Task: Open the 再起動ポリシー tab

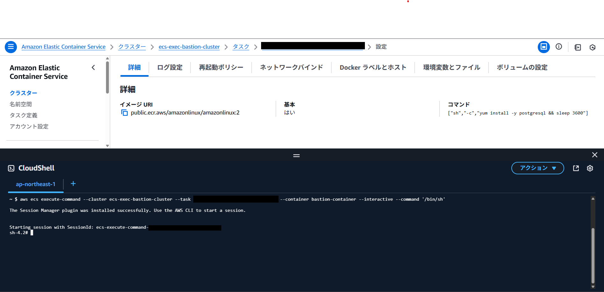Action: [x=221, y=67]
